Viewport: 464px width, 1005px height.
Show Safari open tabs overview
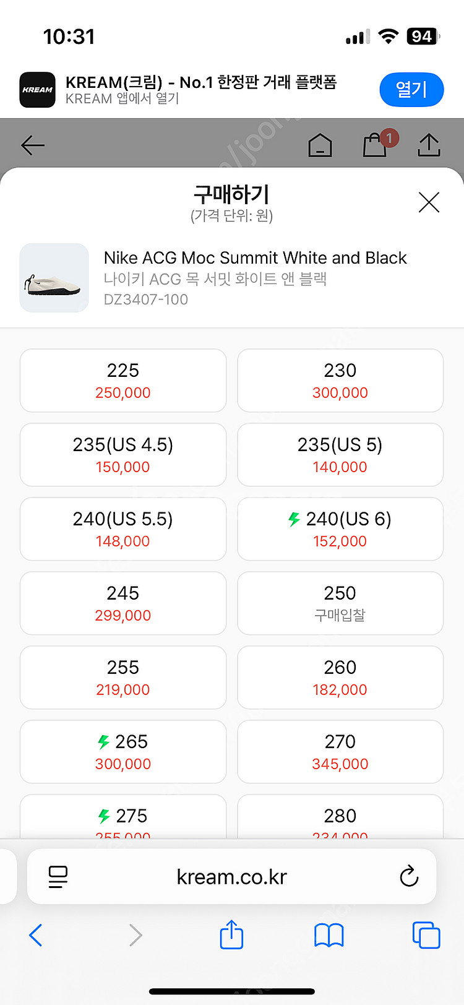pos(426,935)
